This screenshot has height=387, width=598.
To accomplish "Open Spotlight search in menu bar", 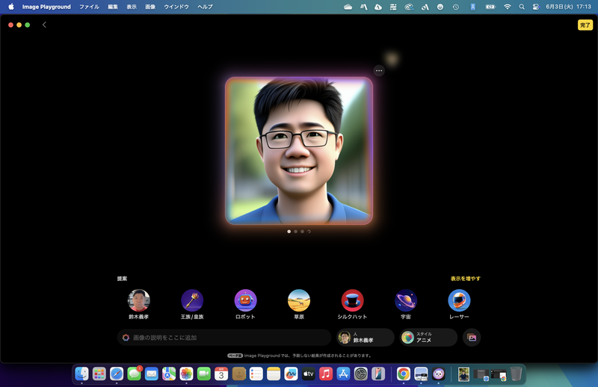I will [x=522, y=7].
